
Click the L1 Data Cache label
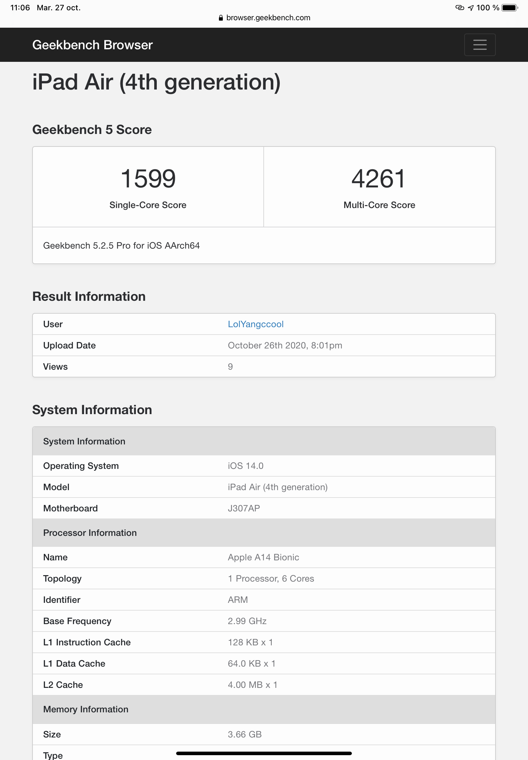74,664
